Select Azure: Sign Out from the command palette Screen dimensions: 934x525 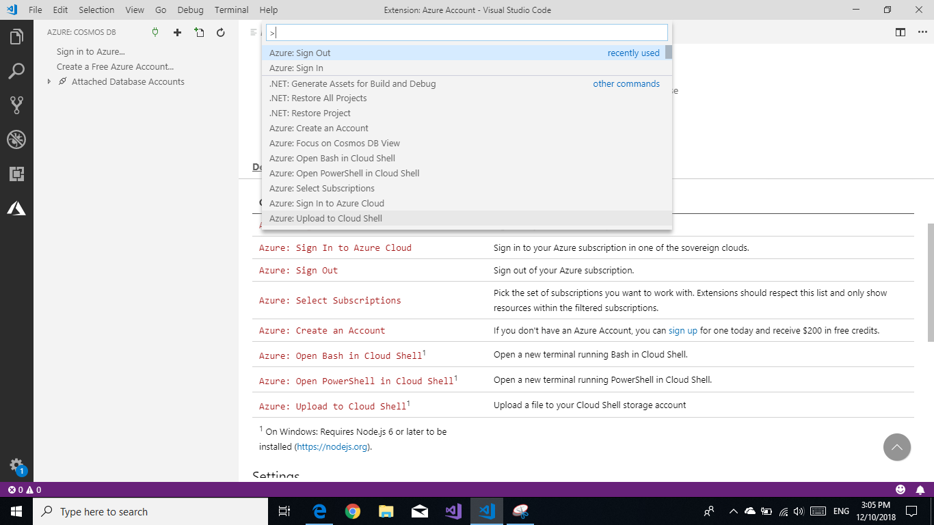[301, 53]
